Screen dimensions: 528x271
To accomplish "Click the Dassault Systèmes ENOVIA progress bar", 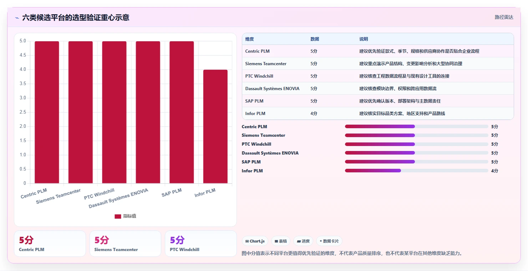I will (x=416, y=153).
